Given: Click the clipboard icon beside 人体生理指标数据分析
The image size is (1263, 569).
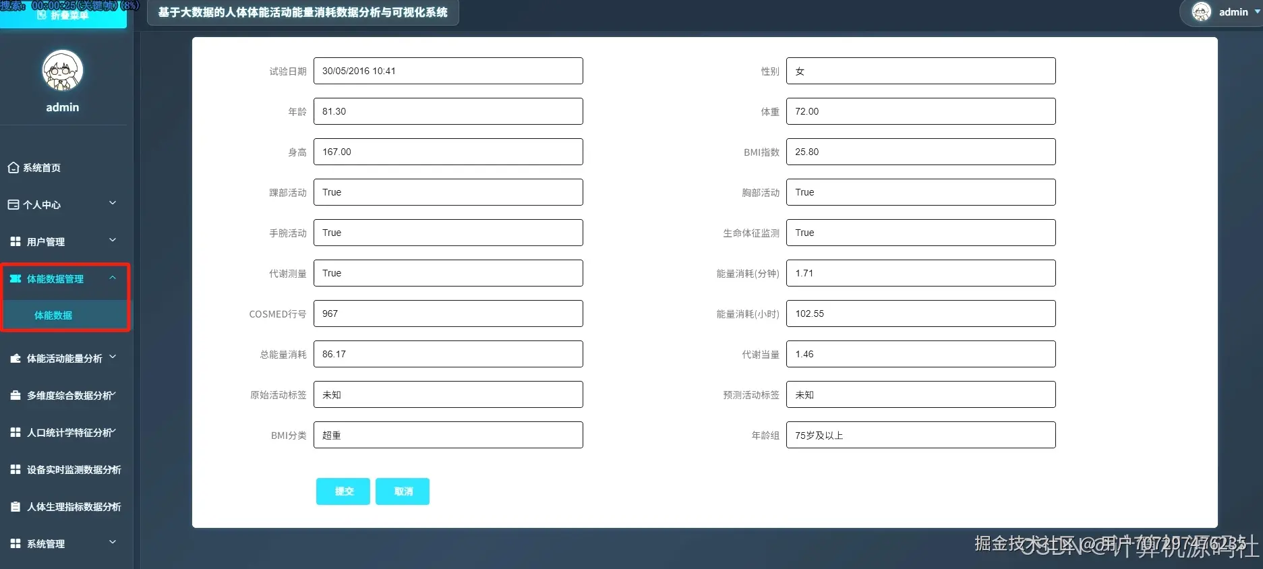Looking at the screenshot, I should click(16, 506).
